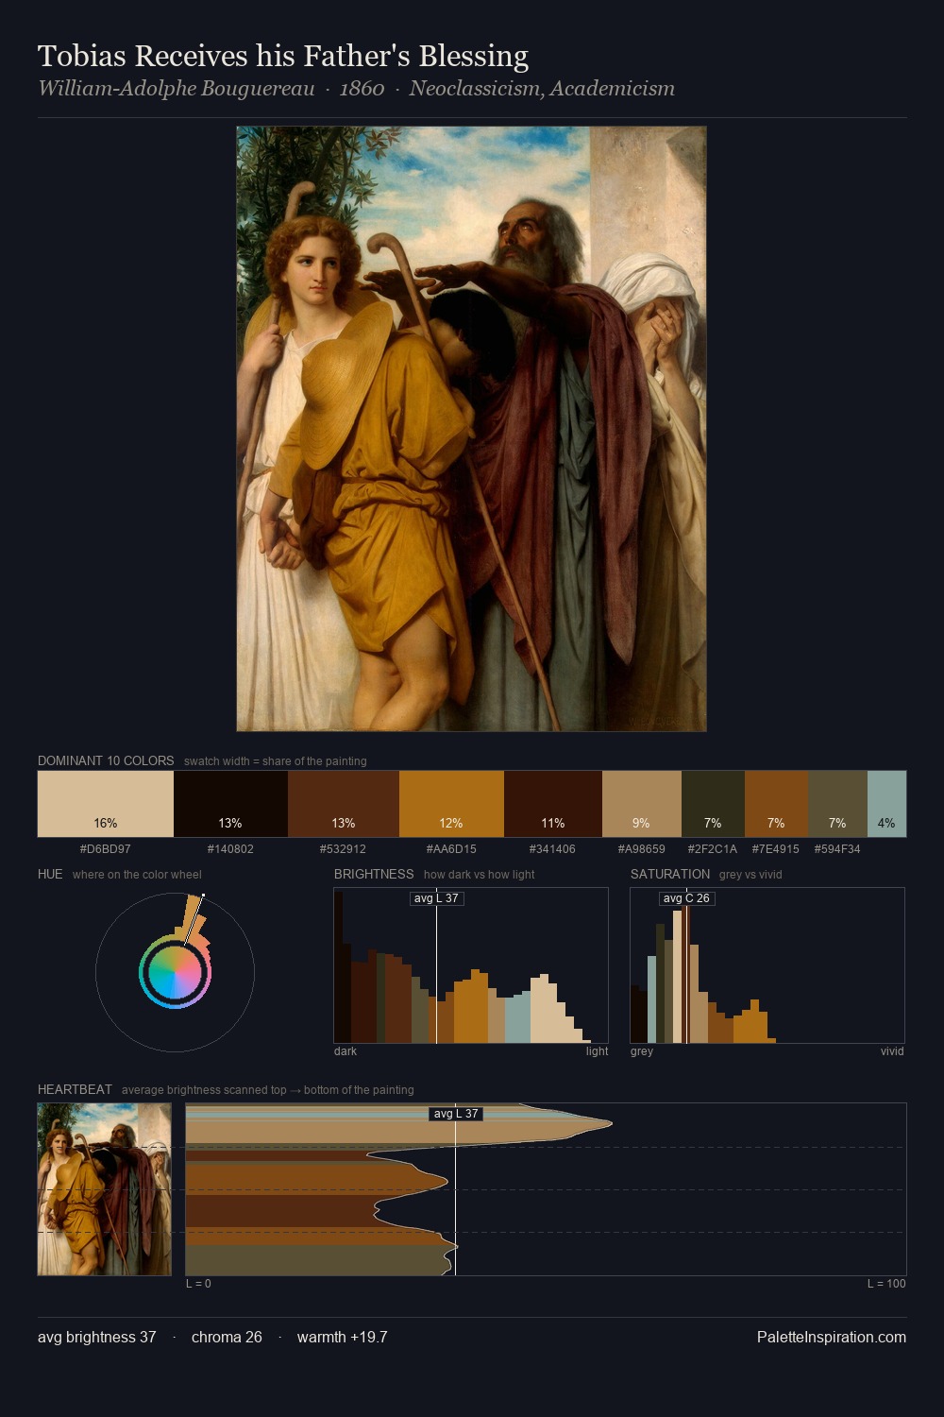
Task: Click the year 1860 in subtitle
Action: click(x=362, y=89)
